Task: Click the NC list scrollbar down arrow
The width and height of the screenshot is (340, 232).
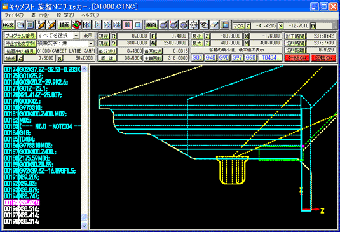Action: 85,226
